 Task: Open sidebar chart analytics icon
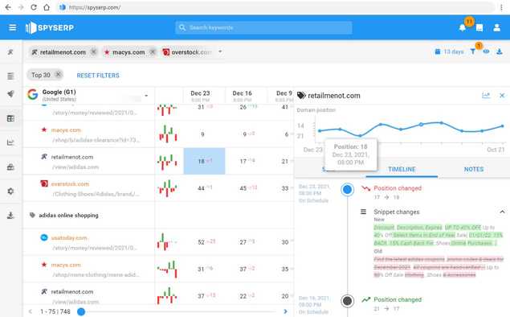pyautogui.click(x=10, y=142)
